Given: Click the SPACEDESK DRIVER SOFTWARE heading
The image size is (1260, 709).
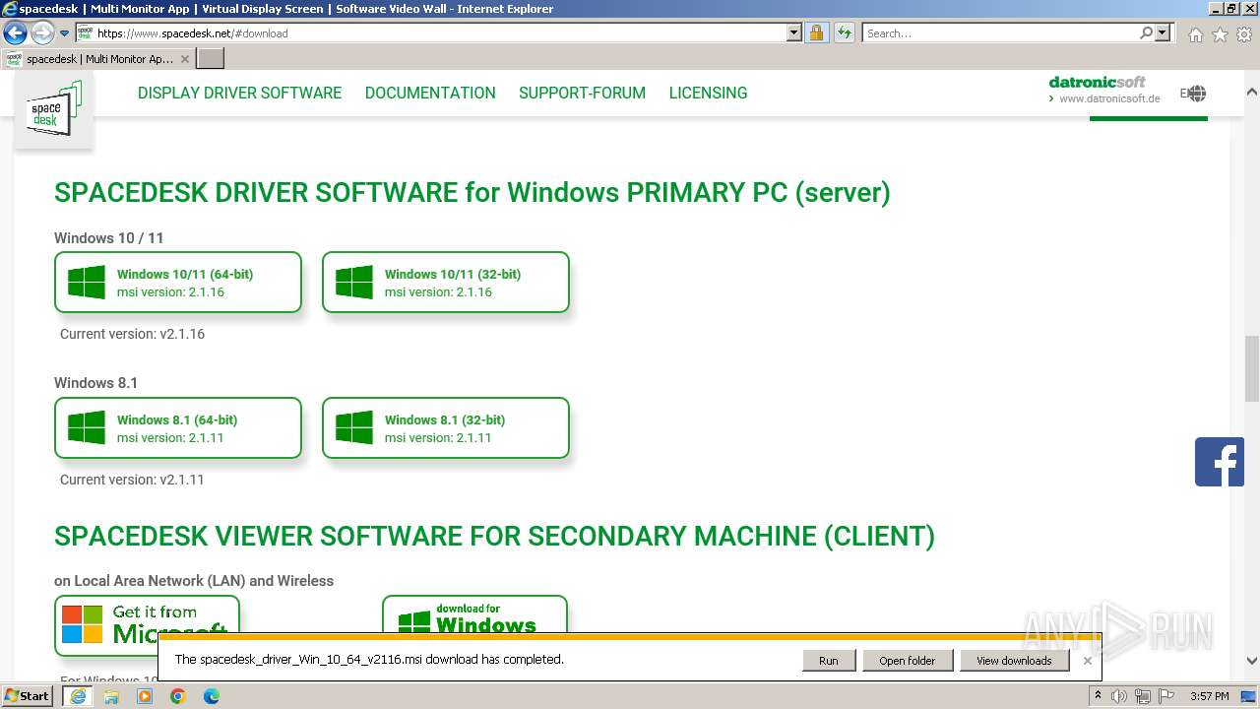Looking at the screenshot, I should pyautogui.click(x=472, y=192).
